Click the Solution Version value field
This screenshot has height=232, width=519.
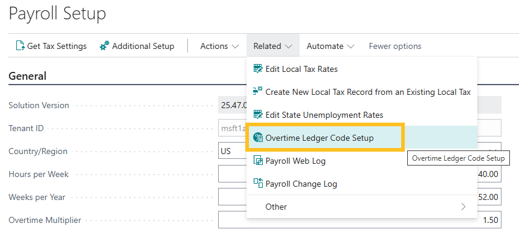(359, 105)
